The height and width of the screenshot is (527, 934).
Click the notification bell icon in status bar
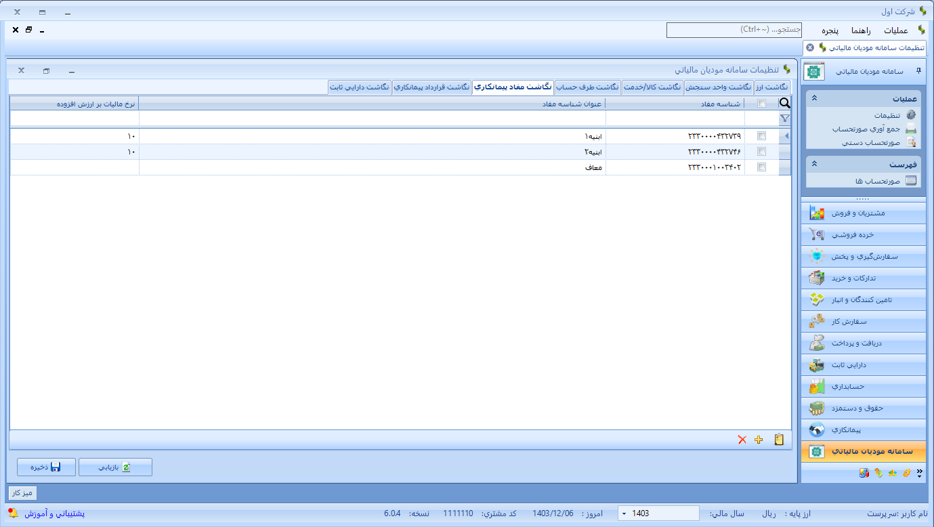pyautogui.click(x=14, y=513)
